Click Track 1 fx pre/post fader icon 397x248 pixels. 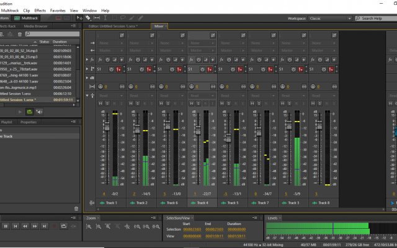tap(115, 60)
